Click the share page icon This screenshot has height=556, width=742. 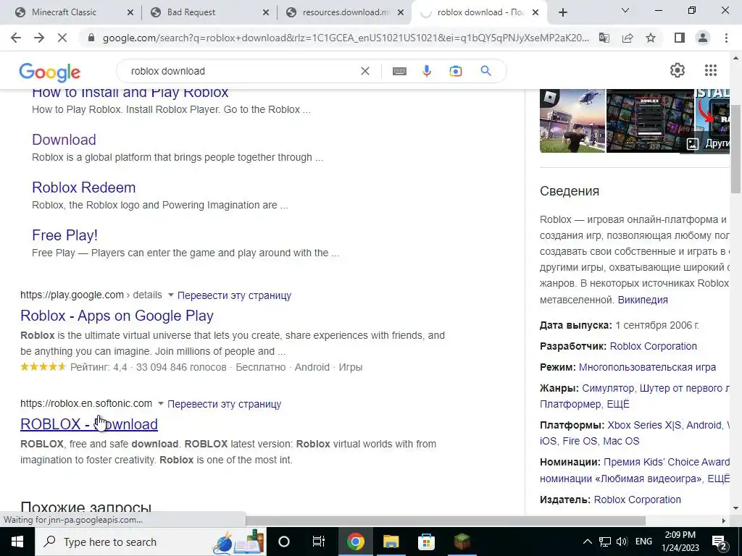click(x=628, y=38)
